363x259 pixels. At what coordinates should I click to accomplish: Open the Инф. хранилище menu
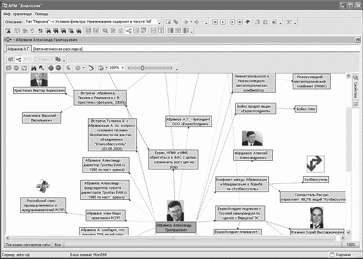click(x=17, y=13)
